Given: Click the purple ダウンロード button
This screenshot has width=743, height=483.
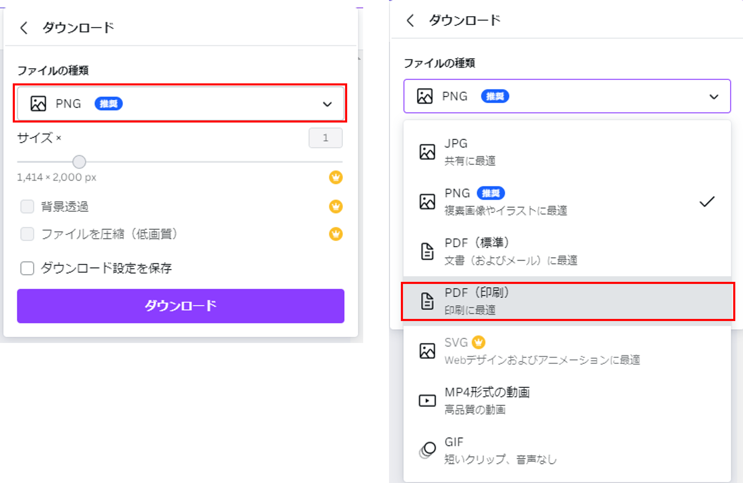Looking at the screenshot, I should pyautogui.click(x=180, y=306).
